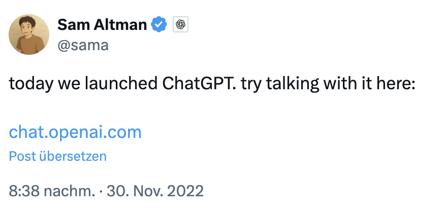Open the chat.openai.com link
Viewport: 446px width, 214px height.
click(x=75, y=132)
